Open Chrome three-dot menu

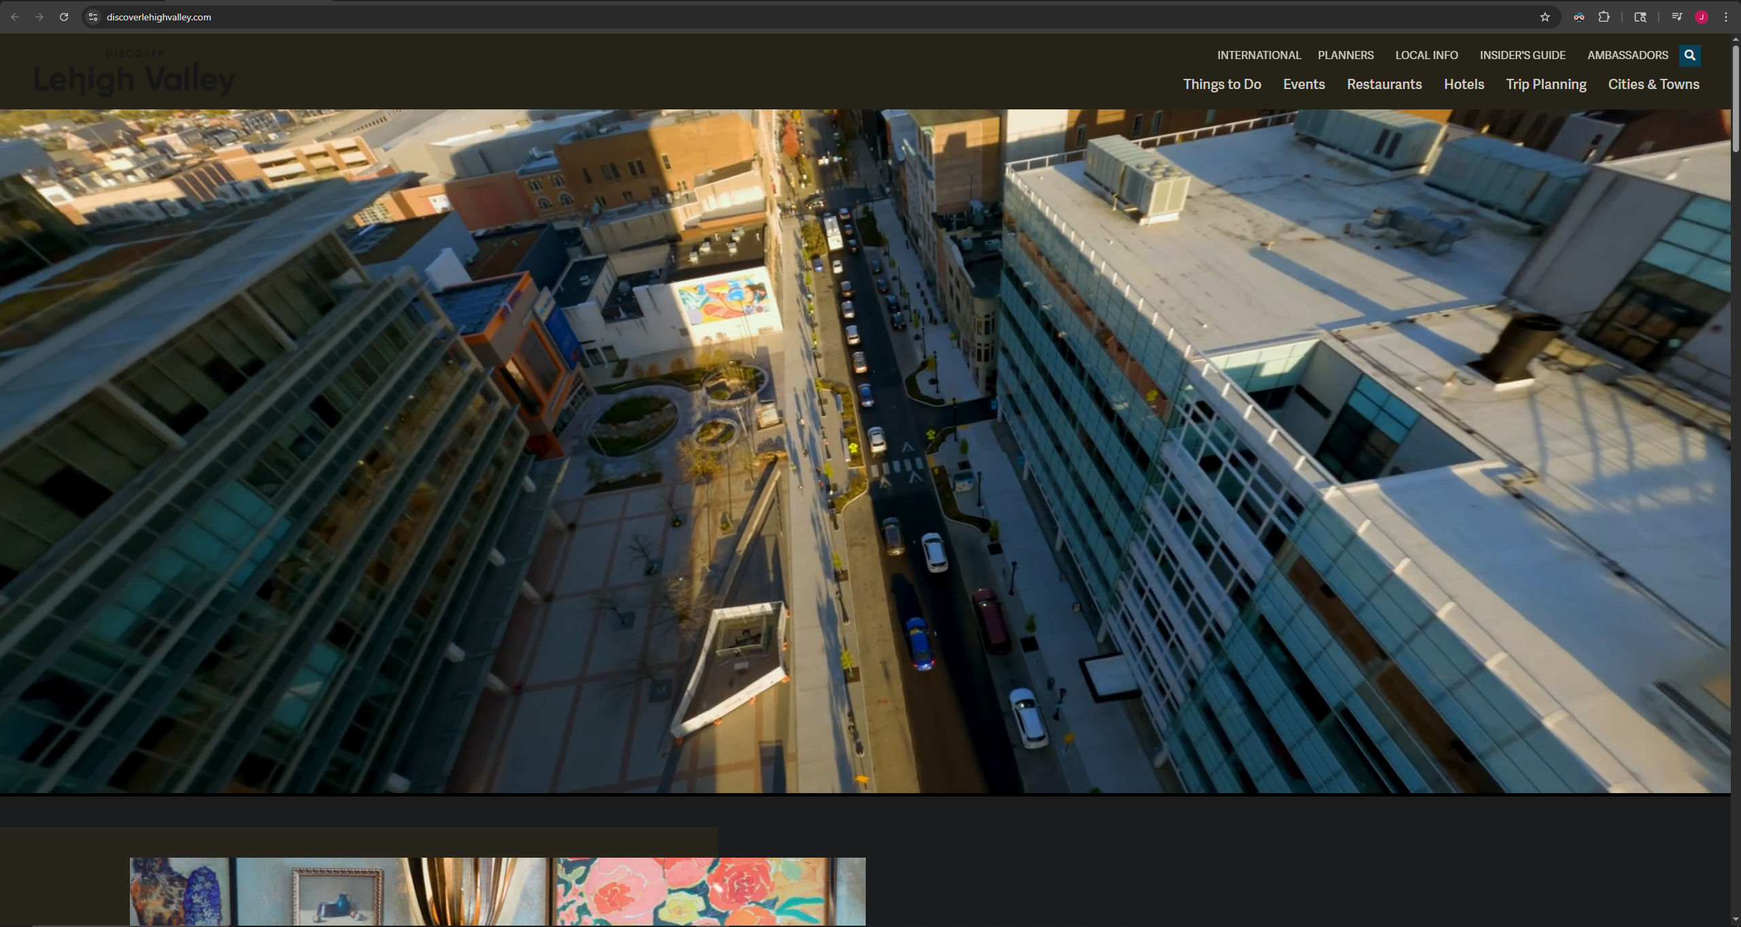tap(1725, 17)
